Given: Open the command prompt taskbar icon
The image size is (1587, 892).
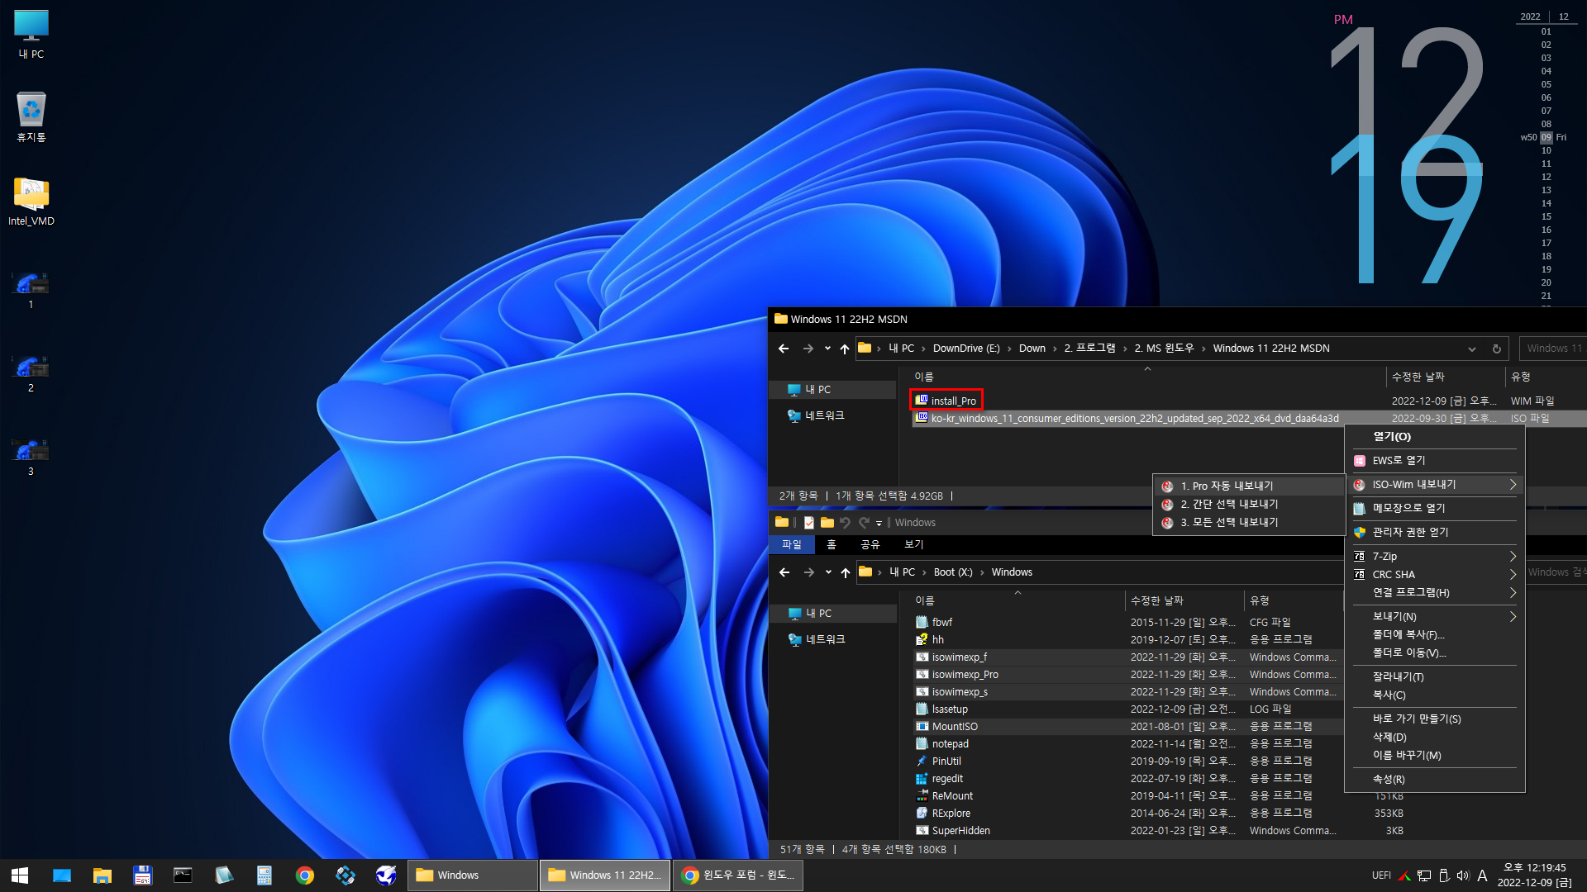Looking at the screenshot, I should click(183, 875).
